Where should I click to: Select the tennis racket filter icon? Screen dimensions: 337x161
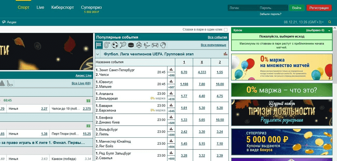pos(123,45)
